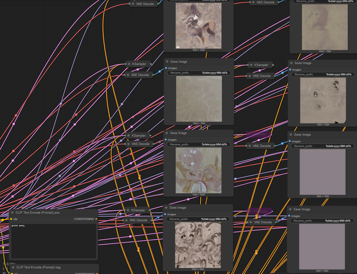Click the clip input port on pos node
The height and width of the screenshot is (274, 357).
pos(11,219)
